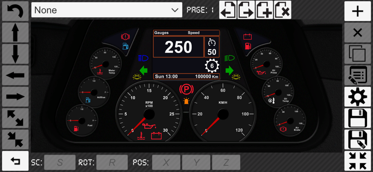Select the Sun 13:00 clock text
The image size is (373, 172).
pyautogui.click(x=166, y=76)
